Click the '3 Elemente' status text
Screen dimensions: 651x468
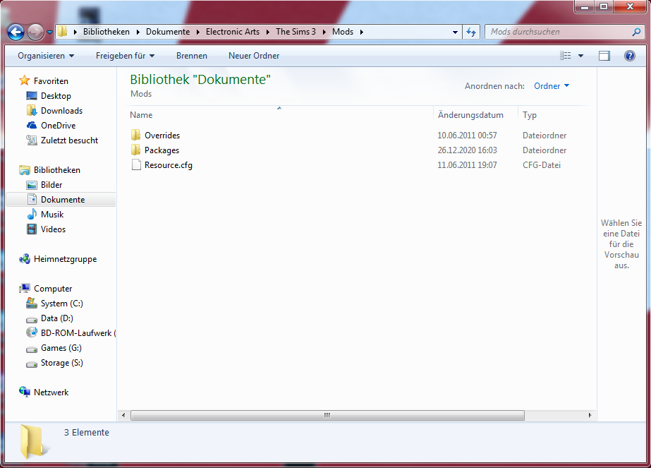point(86,432)
